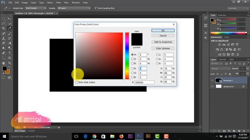This screenshot has width=250, height=140.
Task: Select the G green radio button
Action: (132, 73)
